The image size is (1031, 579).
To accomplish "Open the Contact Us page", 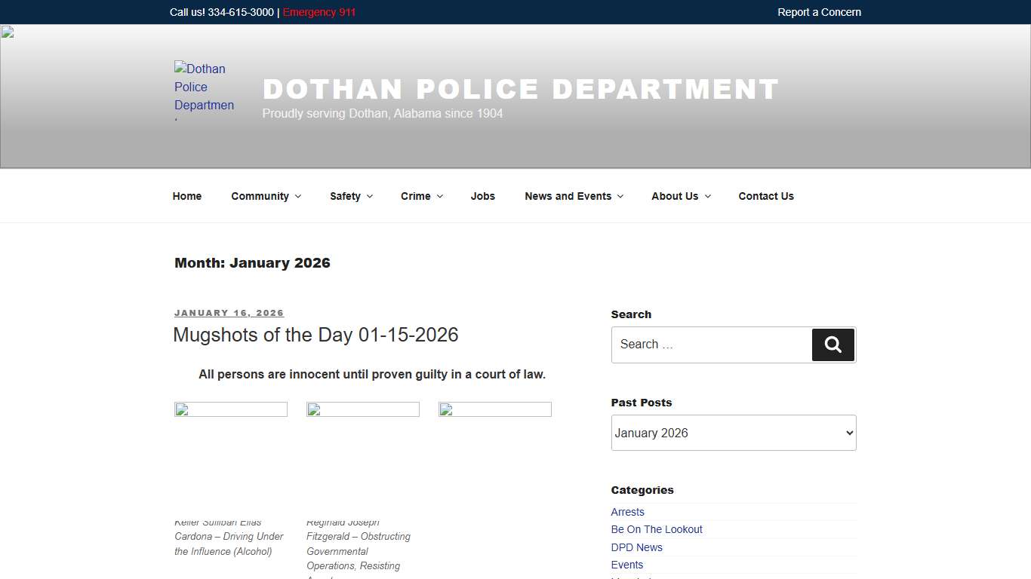I will [766, 196].
